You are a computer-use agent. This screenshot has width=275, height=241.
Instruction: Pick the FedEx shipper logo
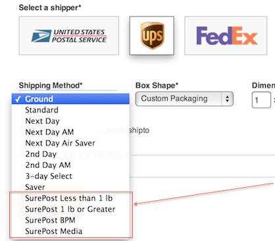click(x=226, y=36)
